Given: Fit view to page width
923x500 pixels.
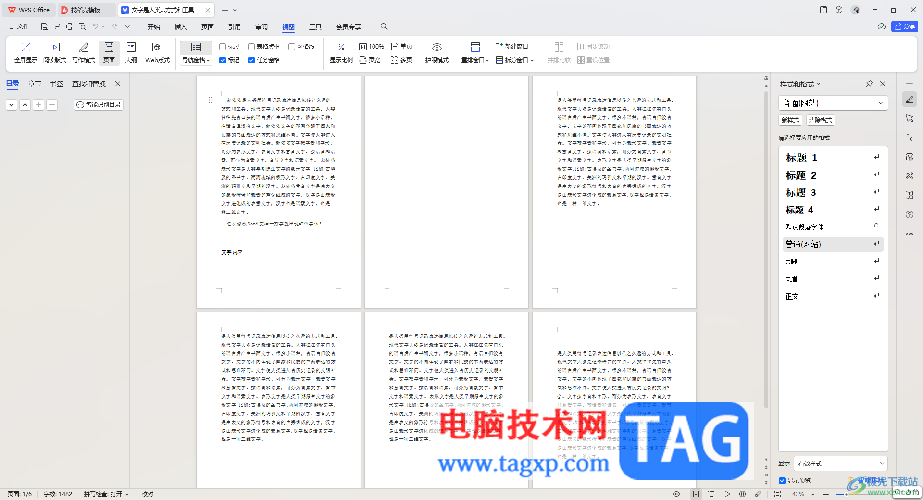Looking at the screenshot, I should coord(370,60).
